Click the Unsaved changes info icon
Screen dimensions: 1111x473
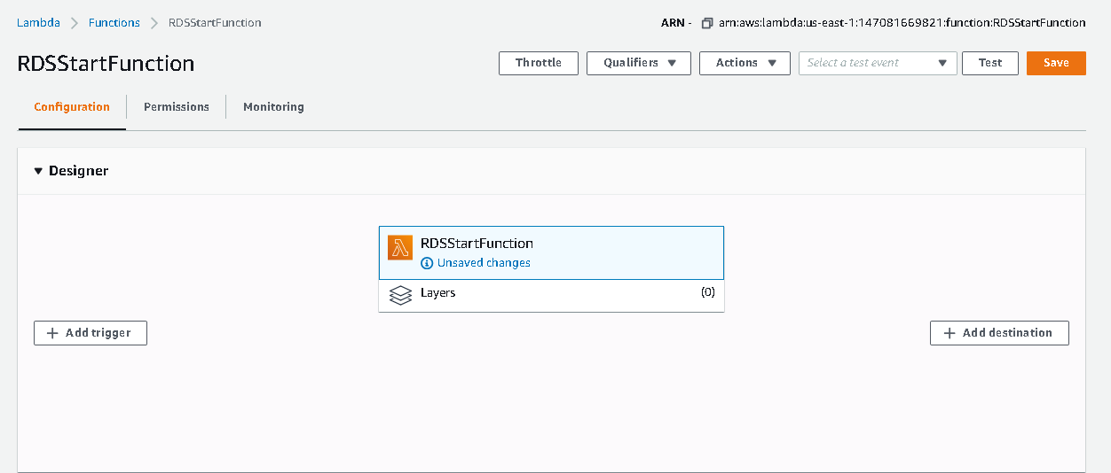click(427, 263)
